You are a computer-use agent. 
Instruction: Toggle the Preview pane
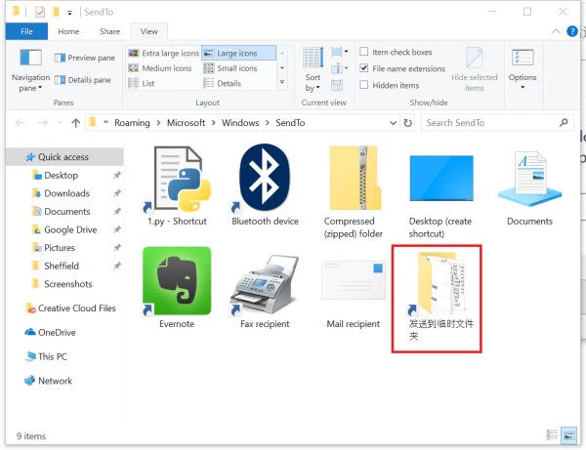[84, 58]
